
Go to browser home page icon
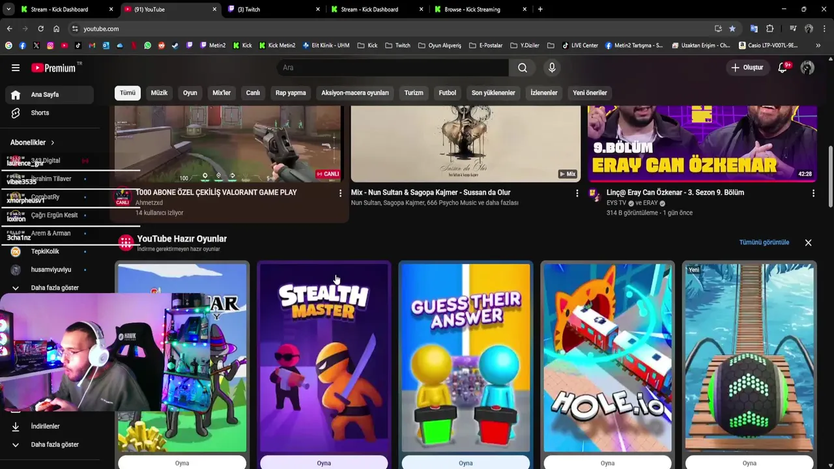57,29
